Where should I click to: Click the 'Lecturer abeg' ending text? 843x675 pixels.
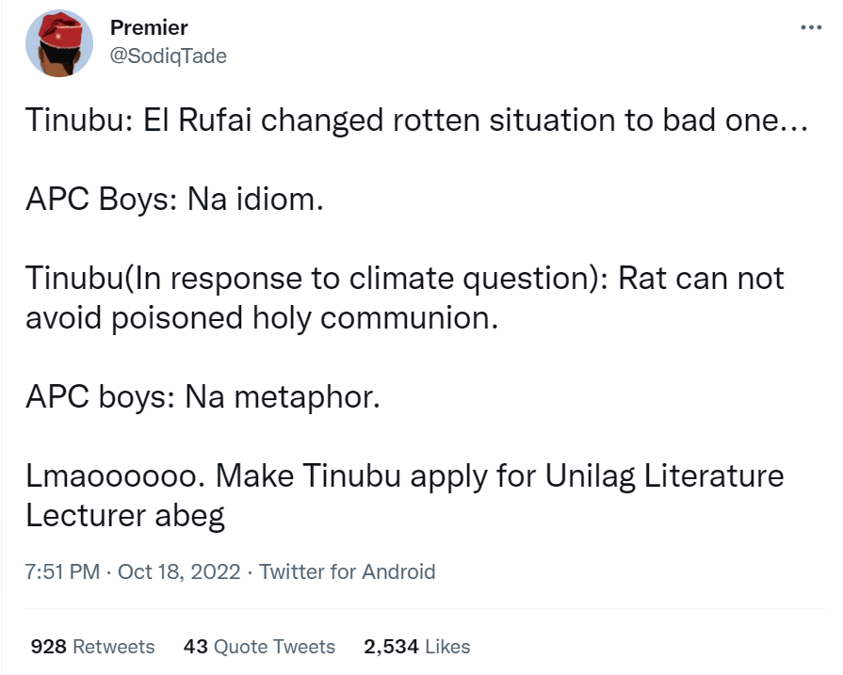125,515
